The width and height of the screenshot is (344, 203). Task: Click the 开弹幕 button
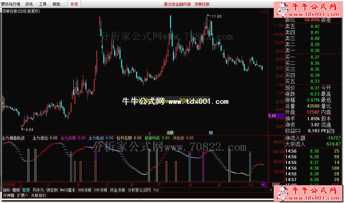pyautogui.click(x=9, y=195)
